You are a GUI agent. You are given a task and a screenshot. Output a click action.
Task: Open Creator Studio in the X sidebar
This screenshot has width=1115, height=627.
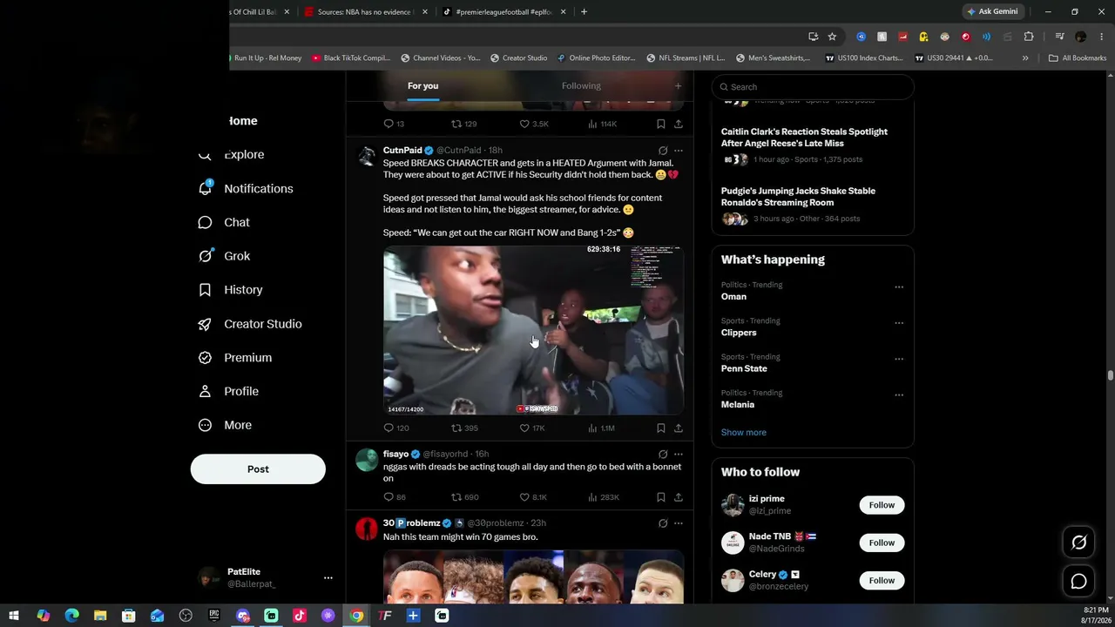pyautogui.click(x=250, y=324)
